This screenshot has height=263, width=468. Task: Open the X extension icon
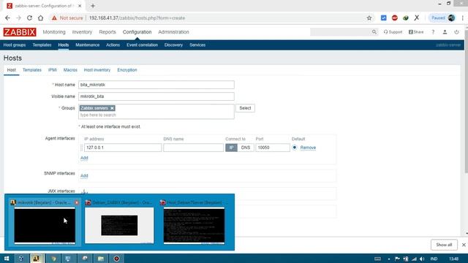click(417, 18)
